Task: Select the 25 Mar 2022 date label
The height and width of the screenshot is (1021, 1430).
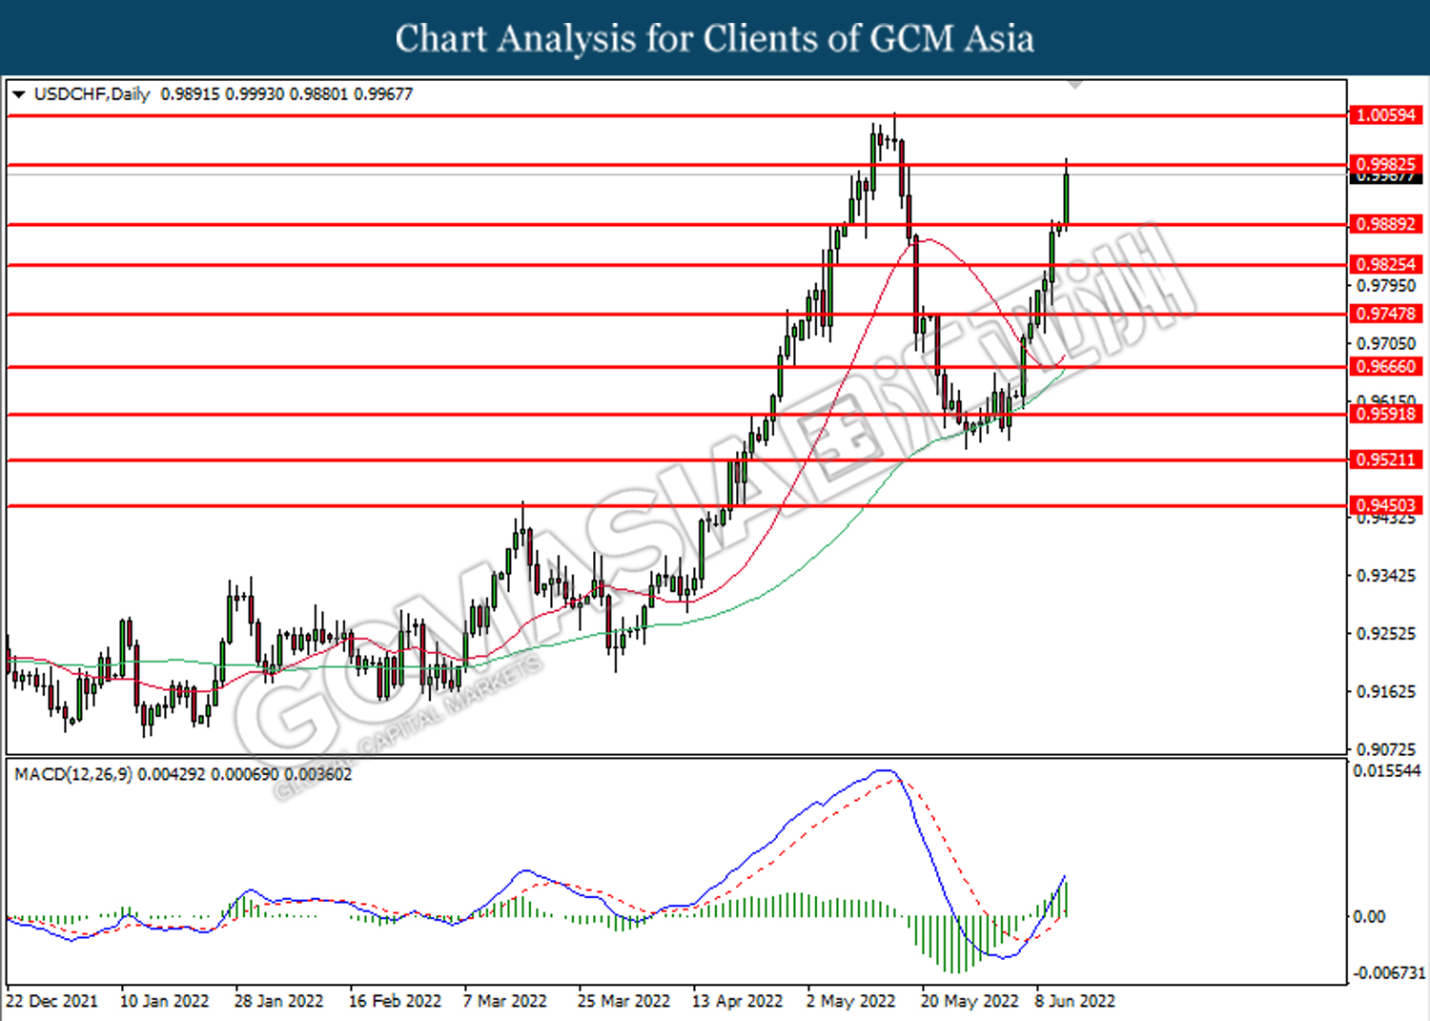Action: click(x=623, y=1001)
